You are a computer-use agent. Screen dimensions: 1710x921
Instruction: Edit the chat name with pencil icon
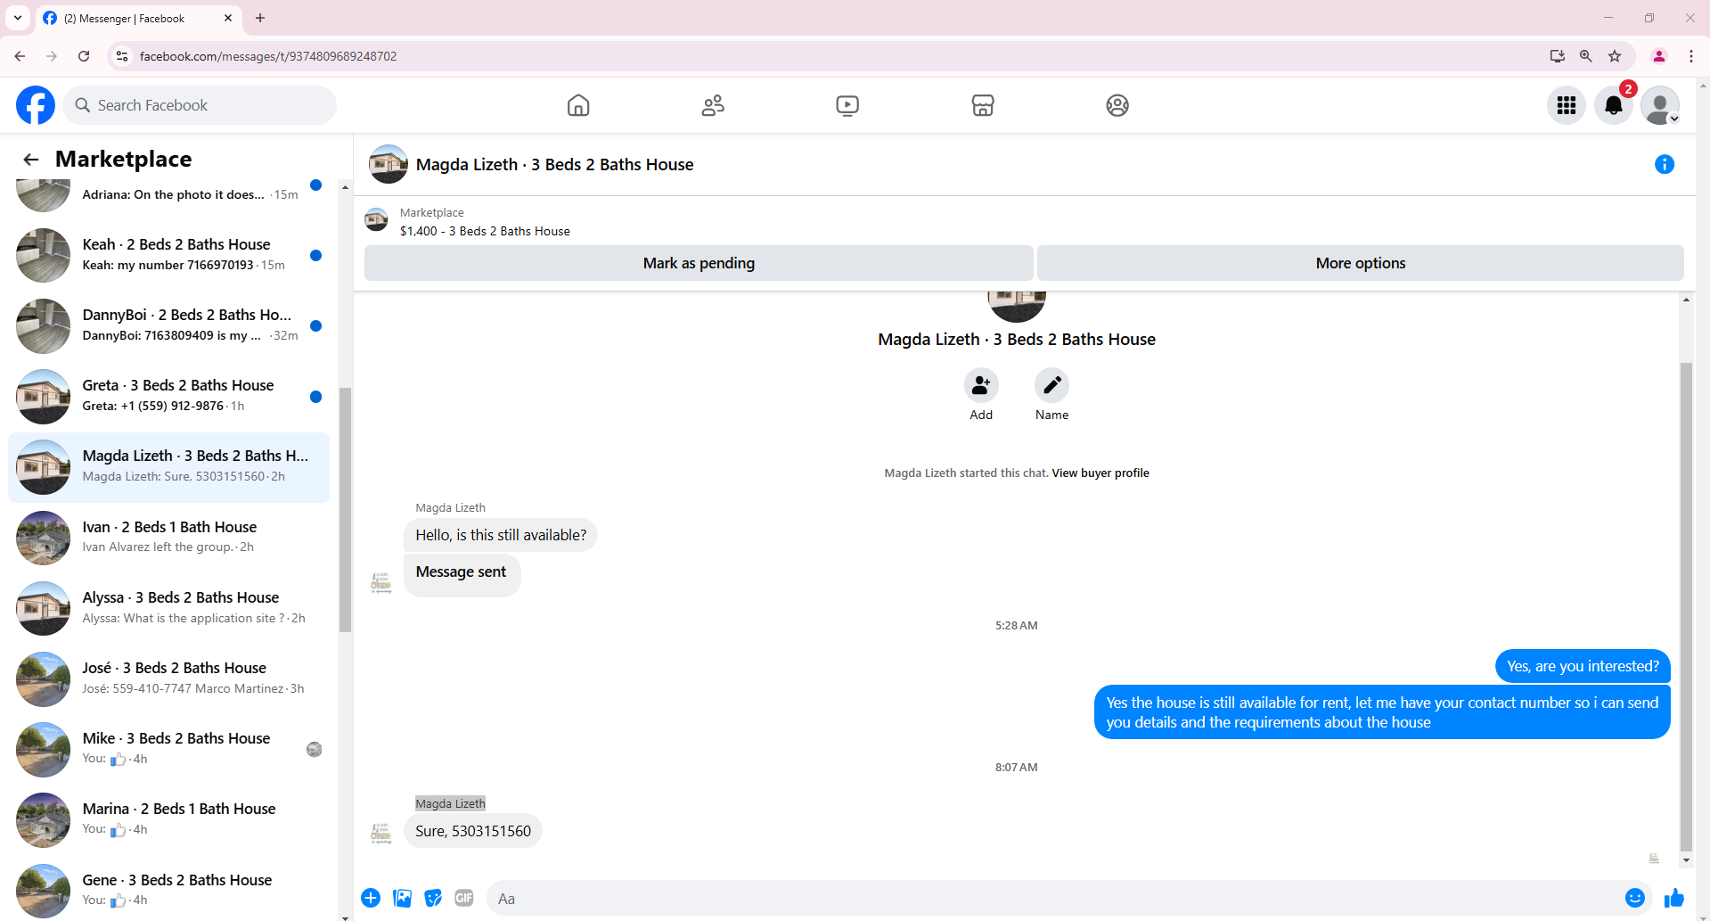click(x=1052, y=385)
